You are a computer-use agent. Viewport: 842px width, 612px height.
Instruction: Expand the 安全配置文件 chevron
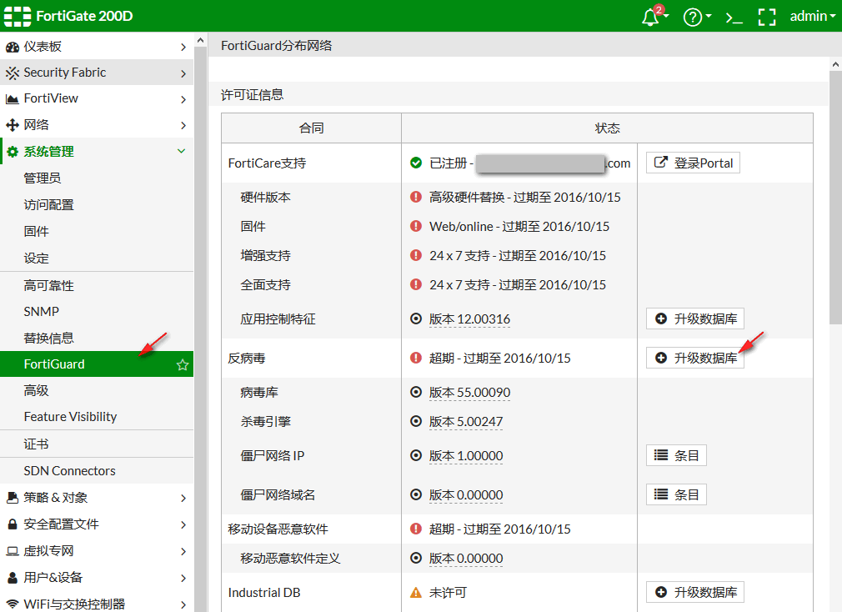183,524
